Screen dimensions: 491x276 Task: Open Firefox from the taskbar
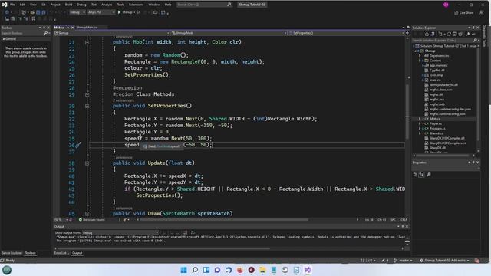click(x=240, y=270)
